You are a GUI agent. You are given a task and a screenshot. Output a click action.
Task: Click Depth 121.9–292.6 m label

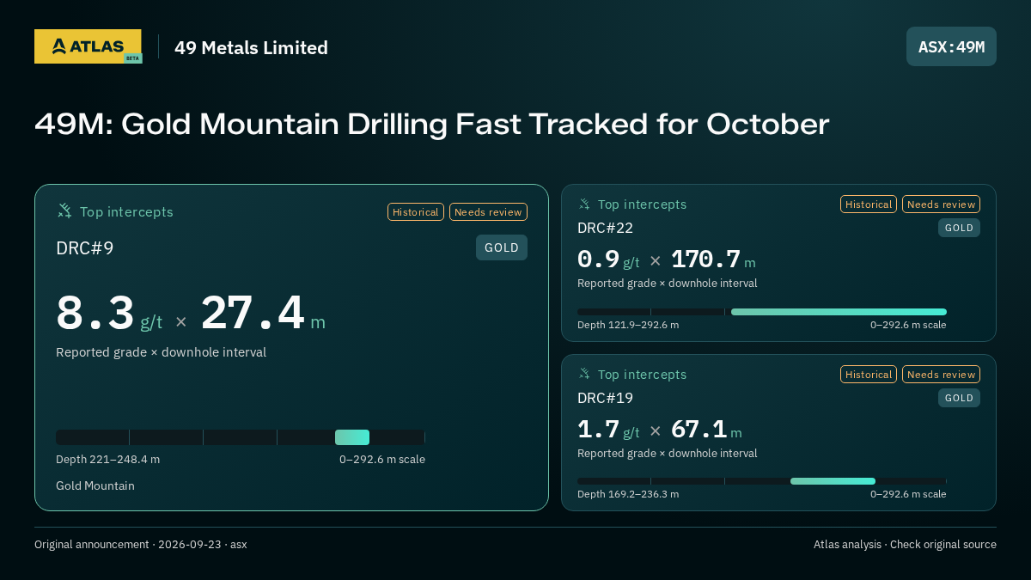(628, 325)
